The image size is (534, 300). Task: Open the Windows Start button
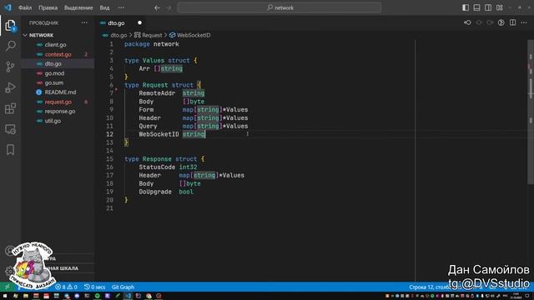pos(5,296)
